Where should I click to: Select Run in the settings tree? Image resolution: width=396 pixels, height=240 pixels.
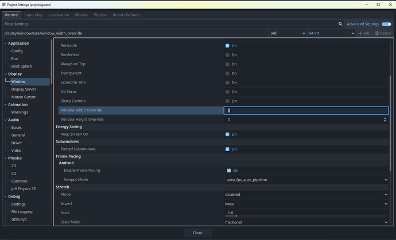[x=15, y=58]
